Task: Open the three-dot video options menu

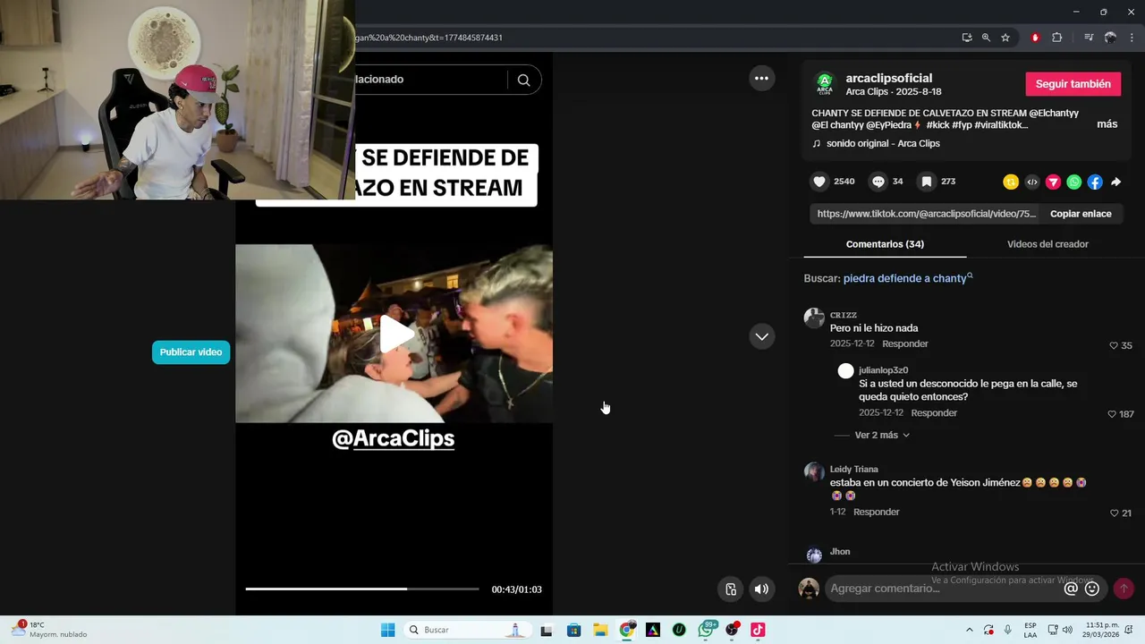Action: [x=761, y=78]
